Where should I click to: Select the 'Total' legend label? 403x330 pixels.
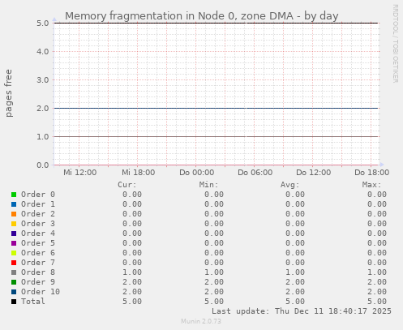pos(33,302)
